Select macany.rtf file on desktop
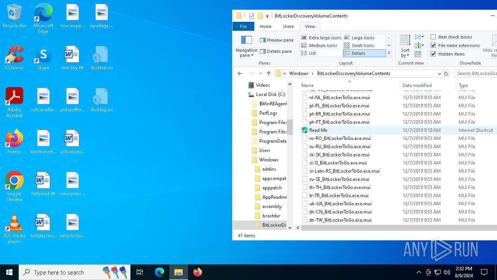This screenshot has width=497, height=280. pos(72,58)
